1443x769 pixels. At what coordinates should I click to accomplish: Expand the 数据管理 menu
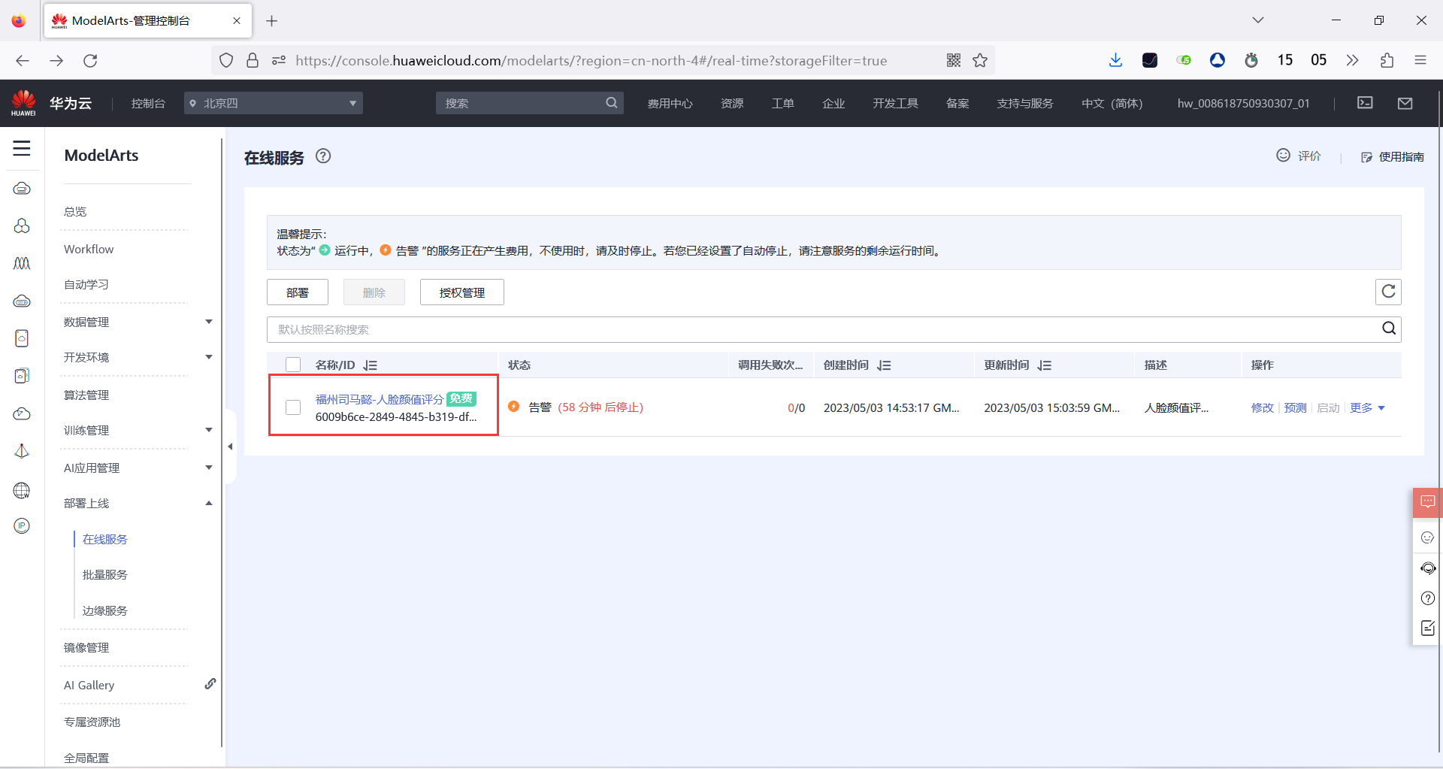[209, 322]
